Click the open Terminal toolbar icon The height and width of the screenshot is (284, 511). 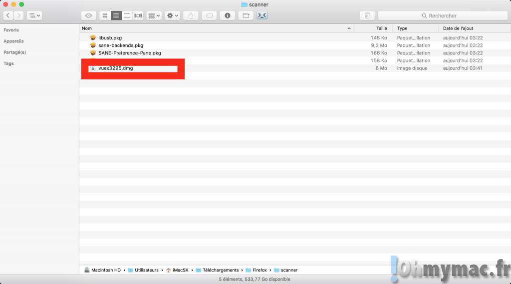[x=262, y=15]
